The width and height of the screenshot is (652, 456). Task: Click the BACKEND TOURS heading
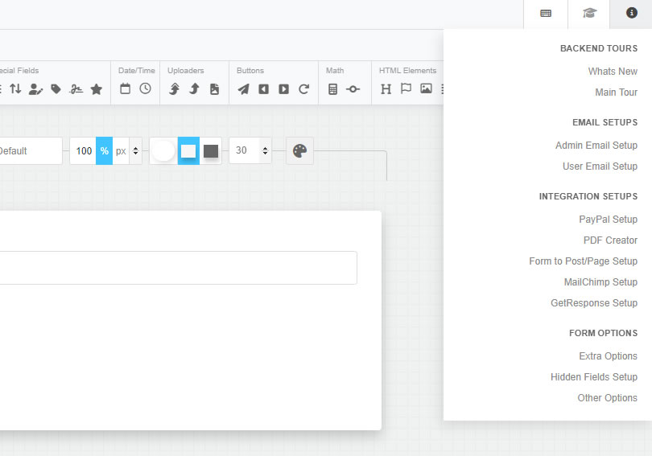(x=599, y=48)
